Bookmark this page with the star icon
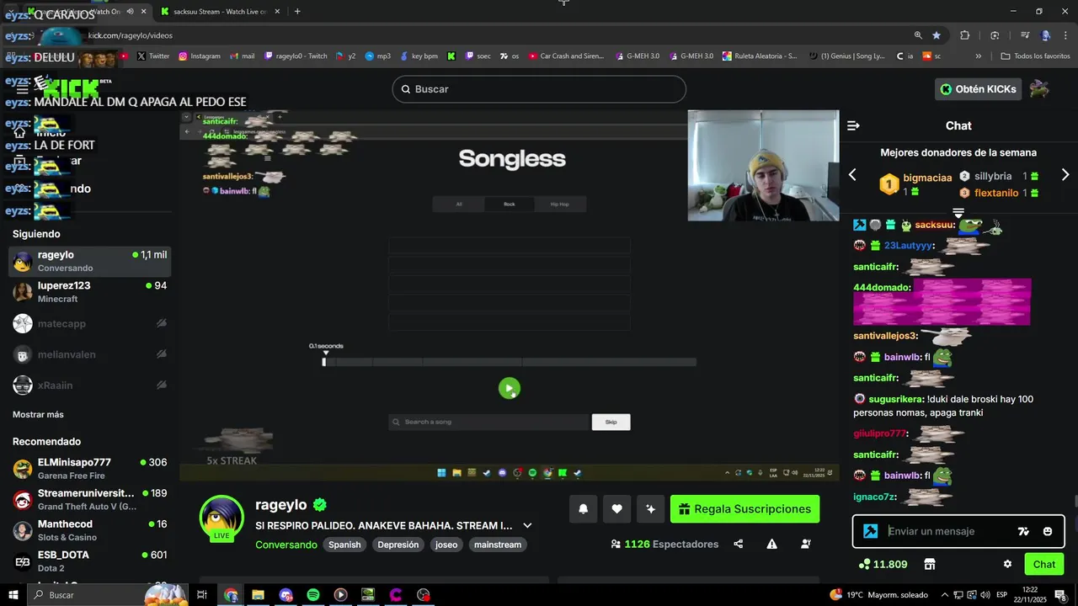This screenshot has height=606, width=1078. [937, 35]
